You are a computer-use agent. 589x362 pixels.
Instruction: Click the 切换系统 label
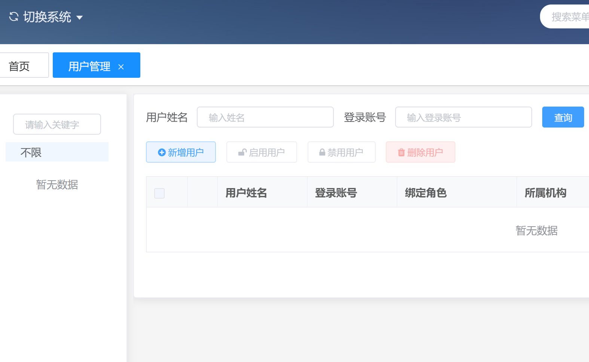[x=47, y=17]
